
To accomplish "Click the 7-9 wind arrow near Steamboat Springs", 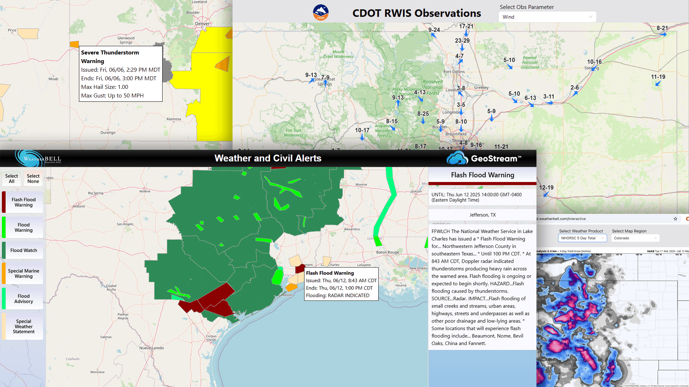I will pyautogui.click(x=325, y=80).
